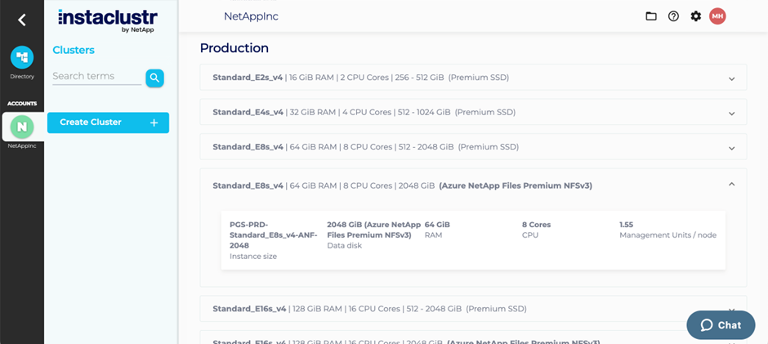Expand Standard_E16s_v4 Premium SSD row
Screen dimensions: 768x344
click(x=473, y=309)
